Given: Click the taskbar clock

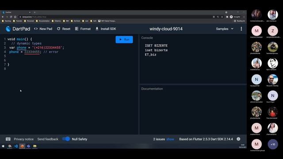Looking at the screenshot, I should 242,146.
